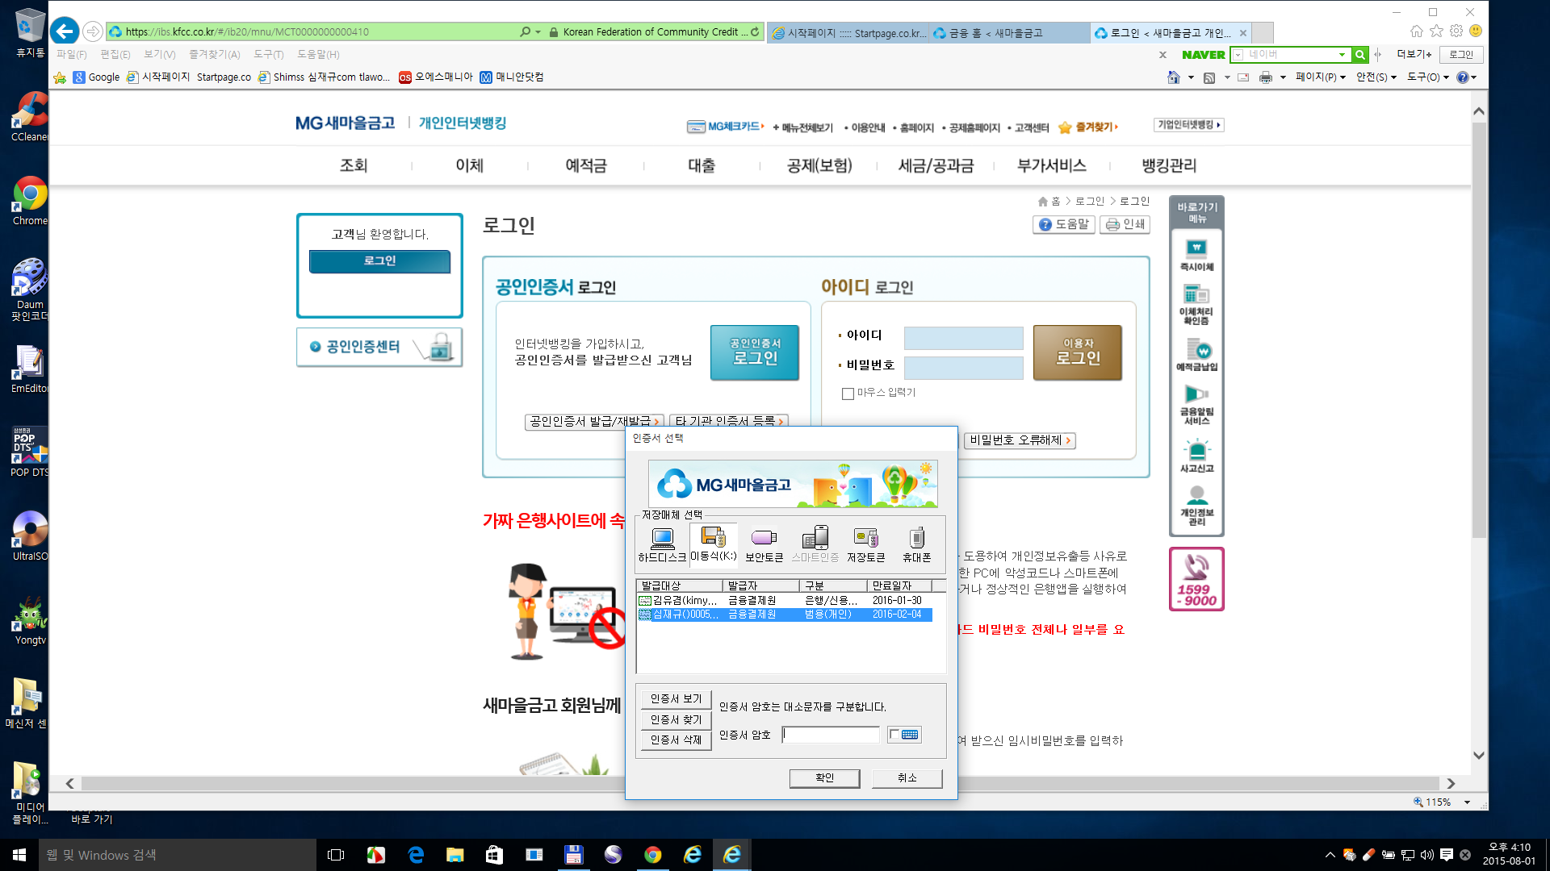
Task: Click the vertical scrollbar down arrow
Action: tap(1478, 756)
